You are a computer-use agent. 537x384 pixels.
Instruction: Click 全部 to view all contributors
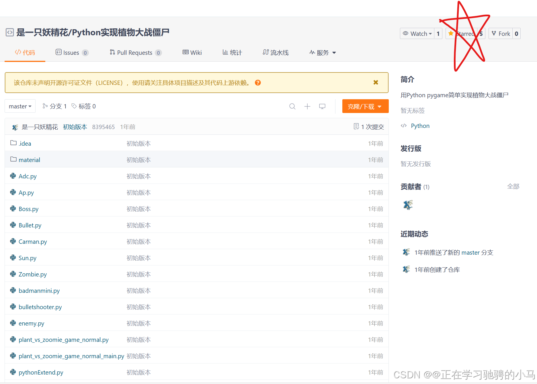pyautogui.click(x=513, y=186)
